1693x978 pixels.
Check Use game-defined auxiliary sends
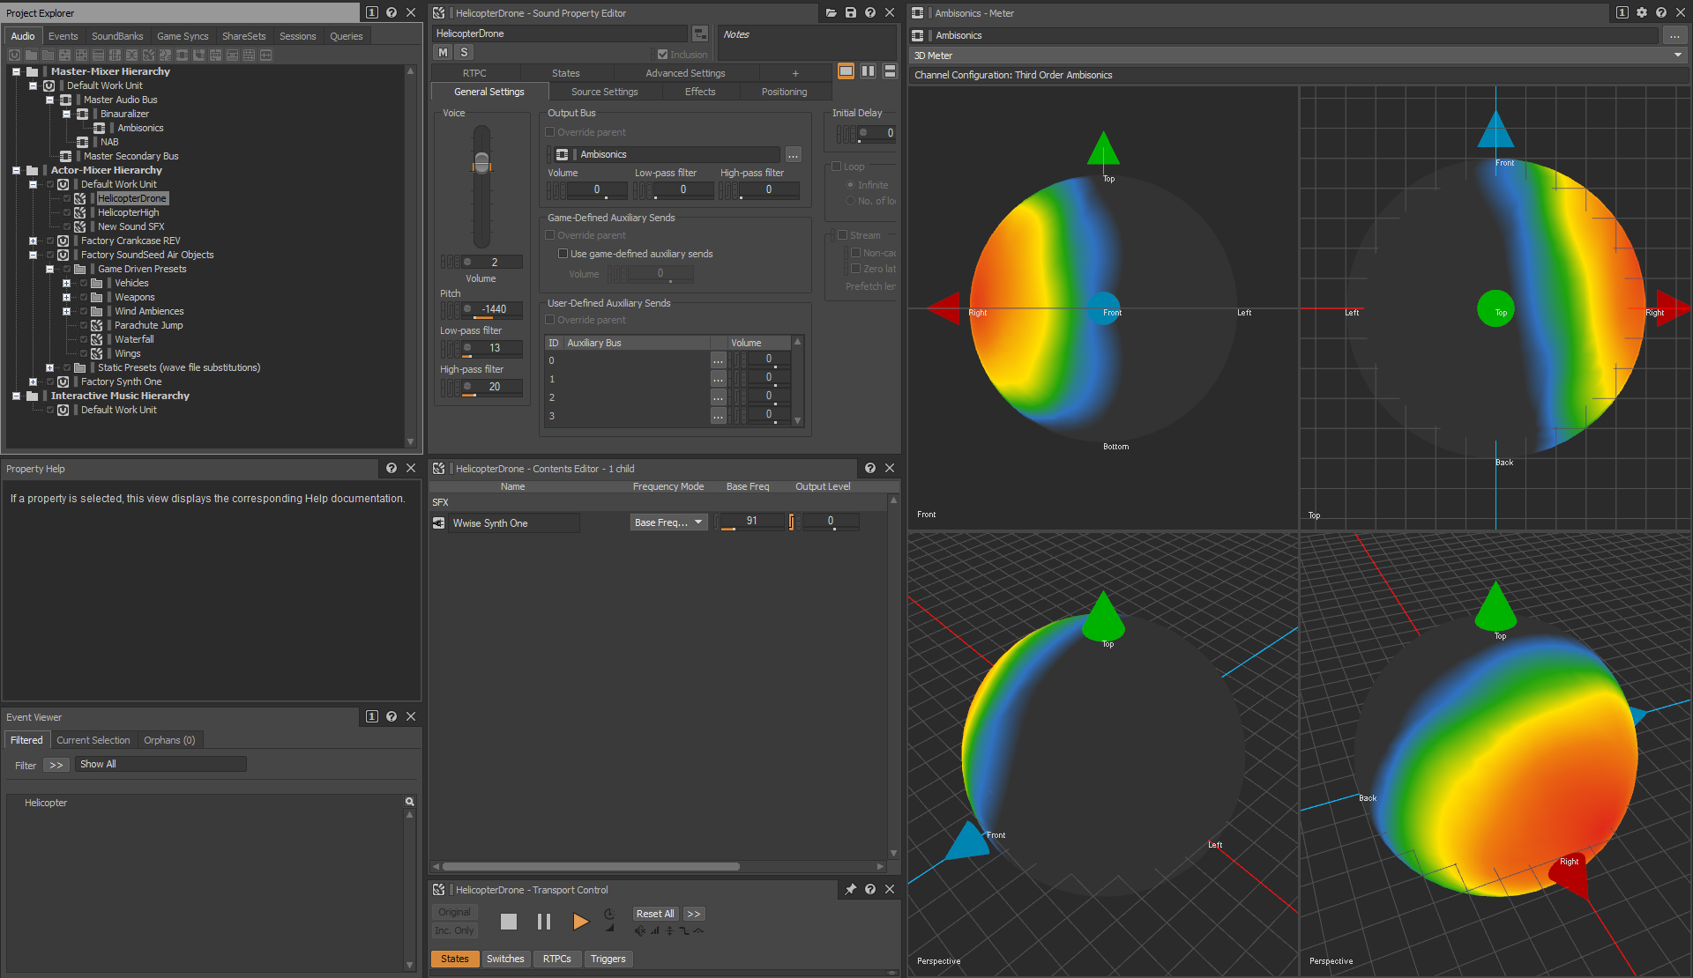563,254
